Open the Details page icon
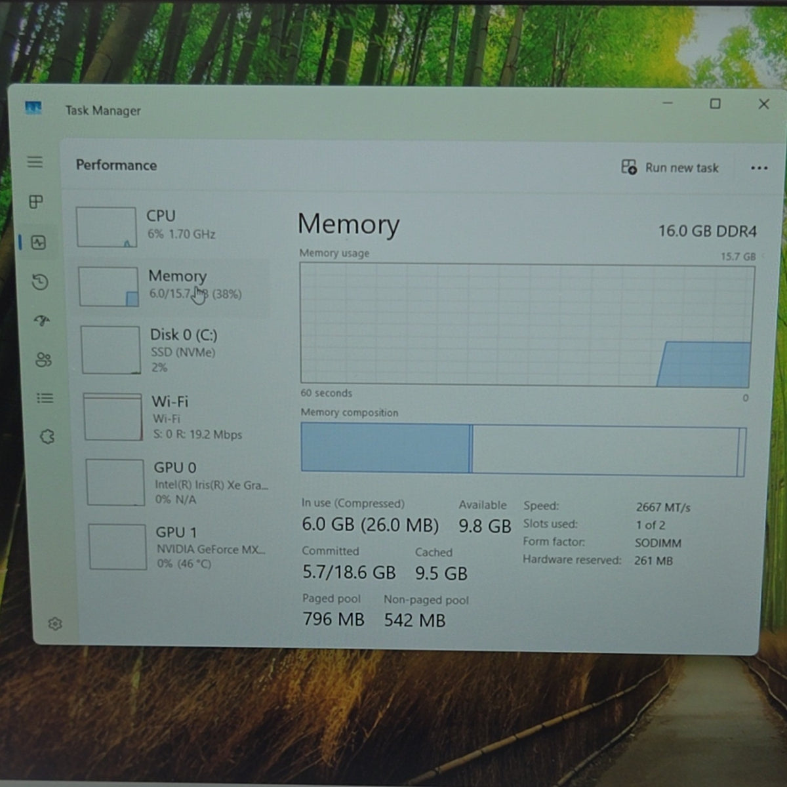The image size is (787, 787). 45,398
